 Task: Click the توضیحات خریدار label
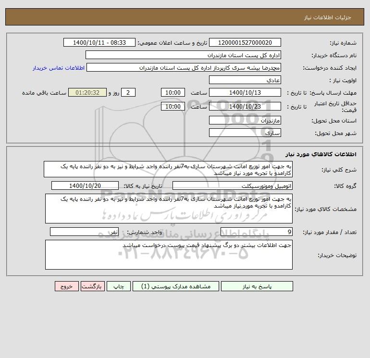[x=337, y=255]
